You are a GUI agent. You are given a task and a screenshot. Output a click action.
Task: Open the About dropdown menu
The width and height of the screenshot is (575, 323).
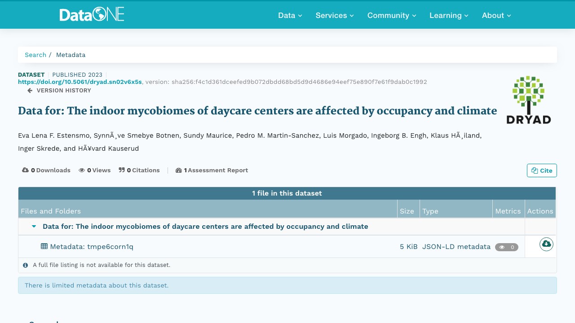point(496,15)
